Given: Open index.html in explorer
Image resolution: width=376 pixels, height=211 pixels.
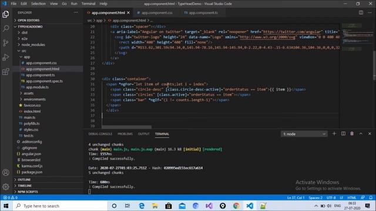Looking at the screenshot, I should [x=48, y=111].
